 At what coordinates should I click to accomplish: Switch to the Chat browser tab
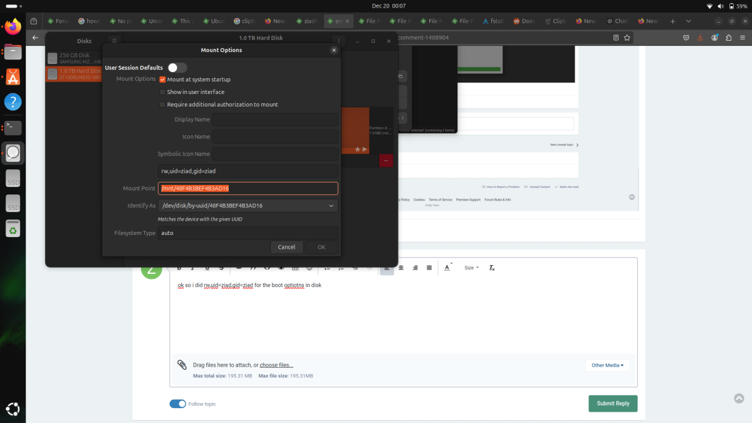pyautogui.click(x=618, y=21)
